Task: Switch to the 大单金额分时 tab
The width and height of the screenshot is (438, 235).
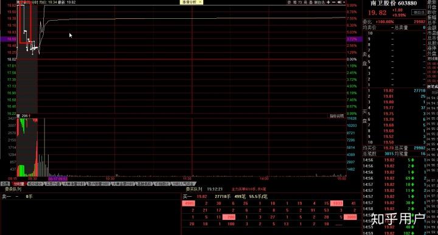Action: click(123, 184)
